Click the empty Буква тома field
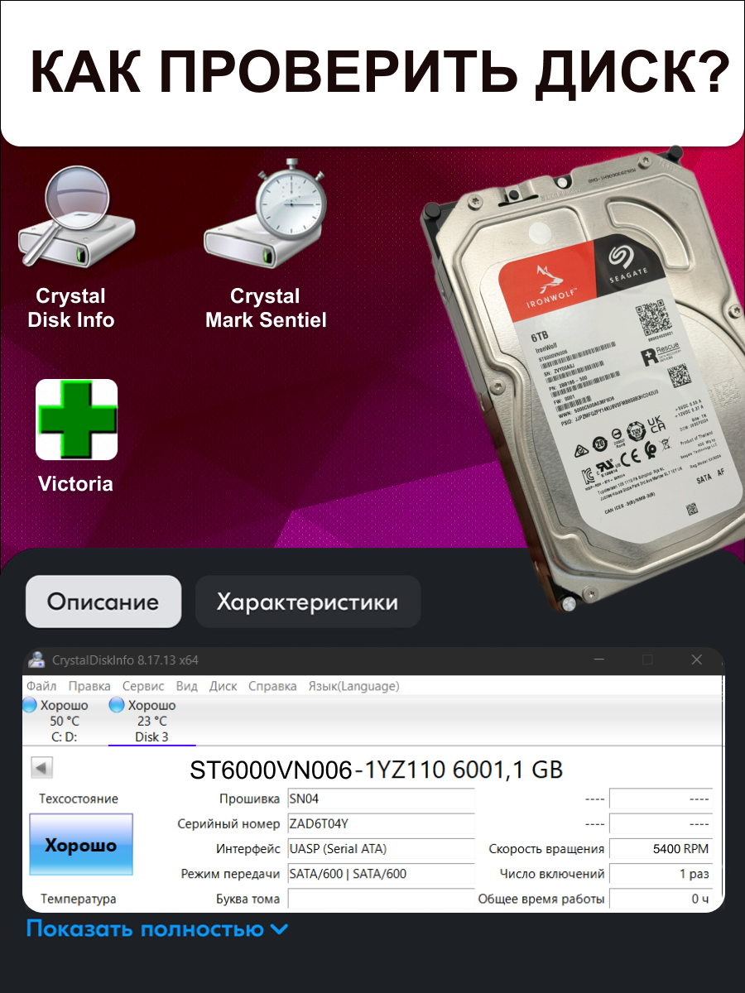Image resolution: width=745 pixels, height=993 pixels. (x=381, y=899)
